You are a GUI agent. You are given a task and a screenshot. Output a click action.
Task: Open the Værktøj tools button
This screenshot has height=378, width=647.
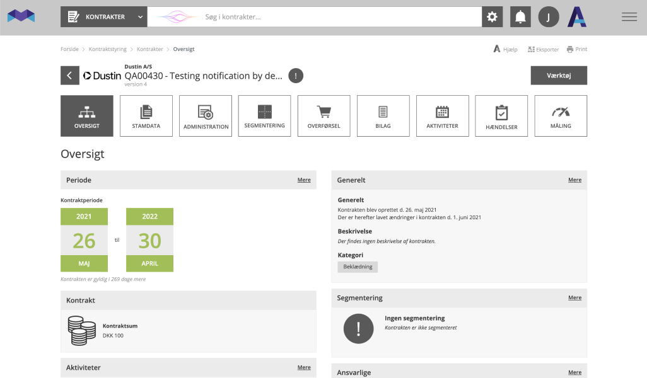(559, 76)
